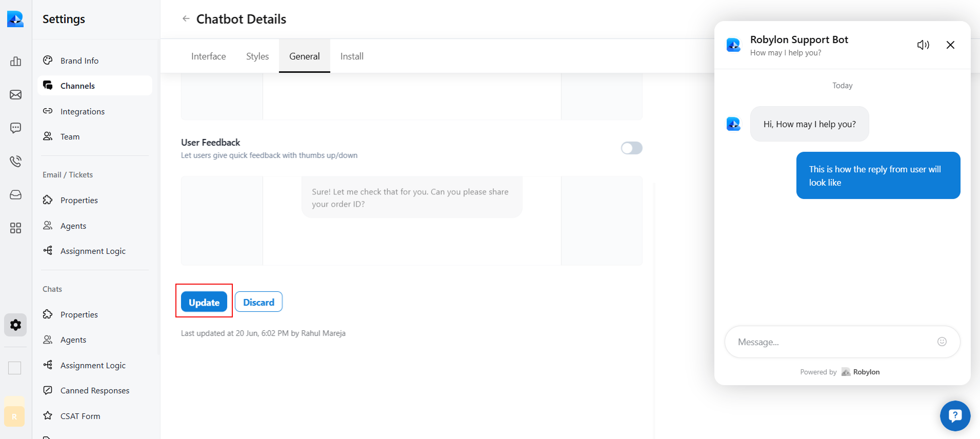Select the tickets tray icon in sidebar
Screen dimensions: 980x439
15,195
